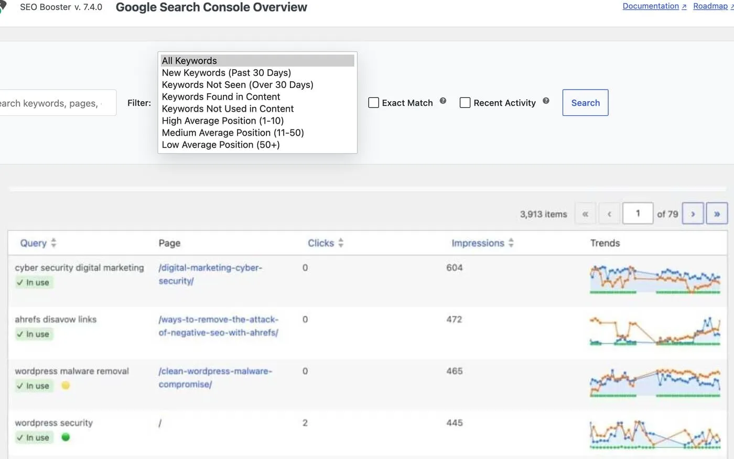Click In use badge for wordpress malware removal
Image resolution: width=734 pixels, height=459 pixels.
(34, 386)
